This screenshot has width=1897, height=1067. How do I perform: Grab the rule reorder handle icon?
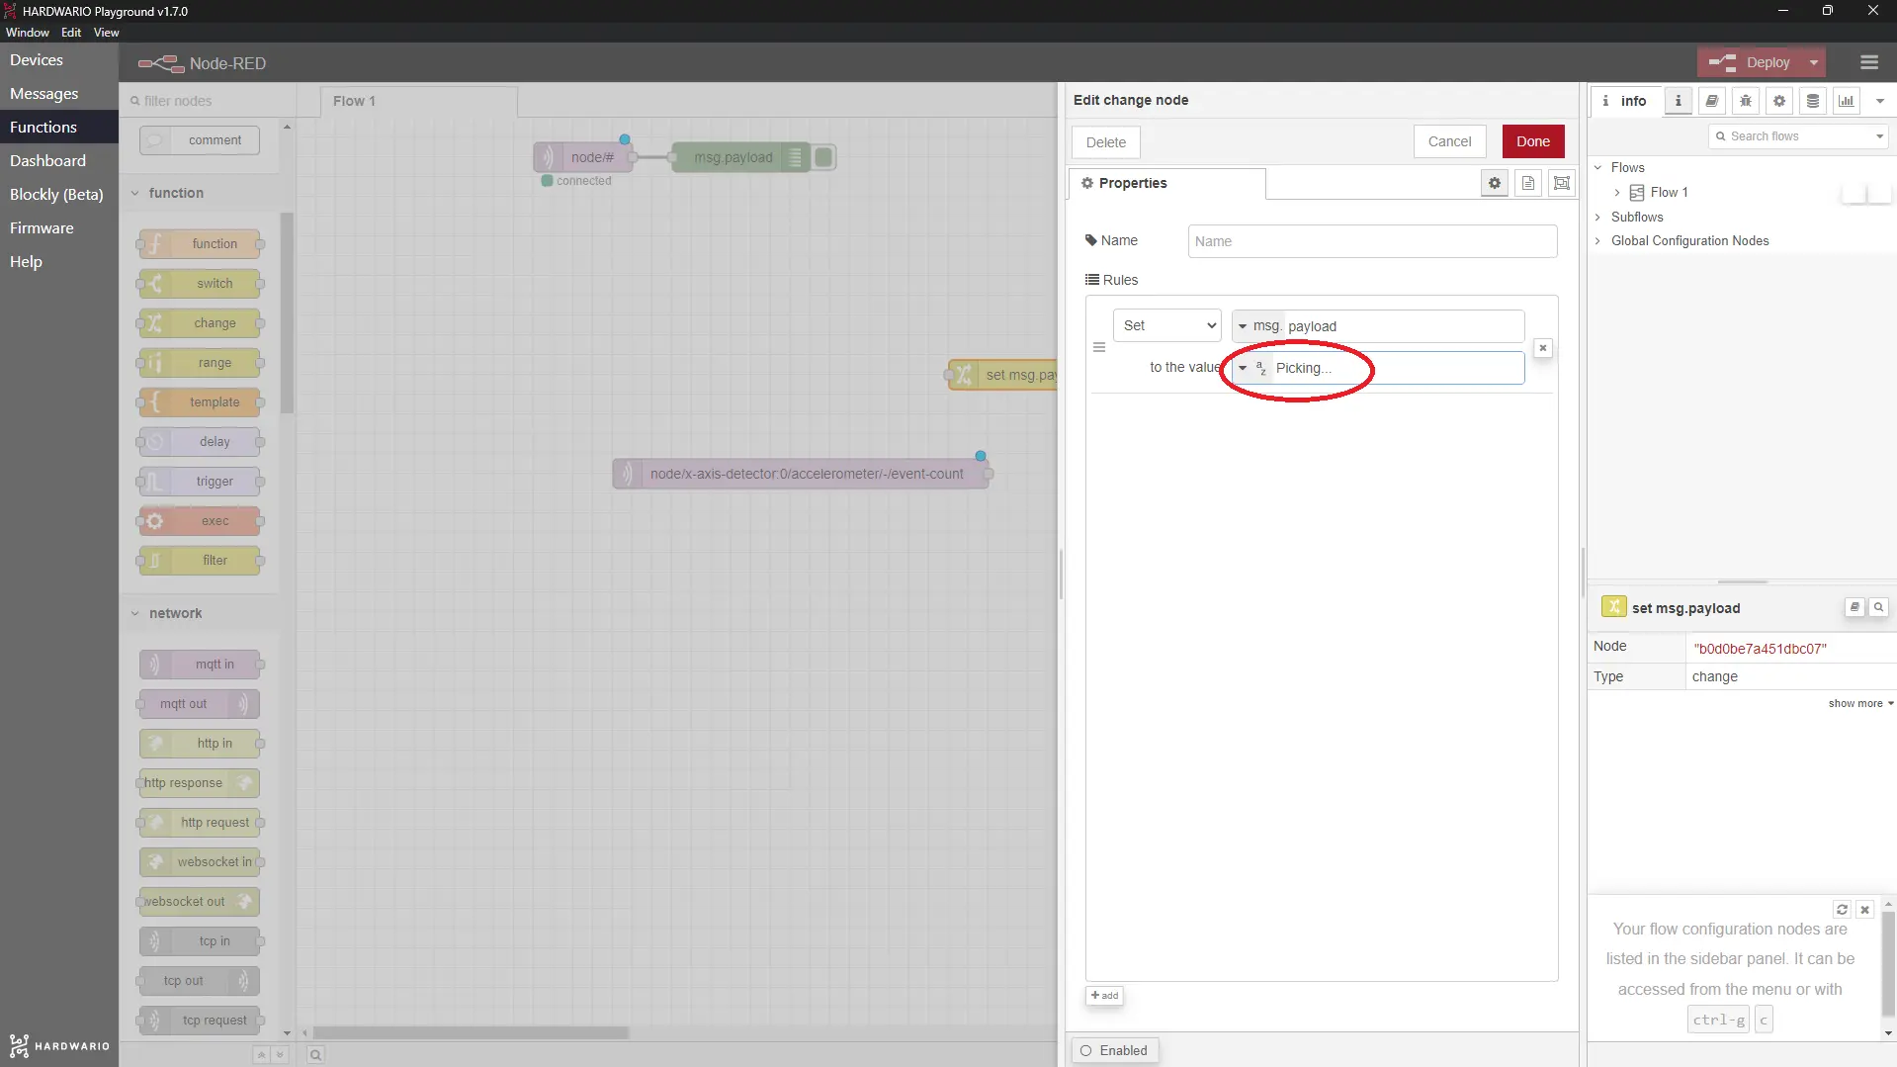[1098, 348]
